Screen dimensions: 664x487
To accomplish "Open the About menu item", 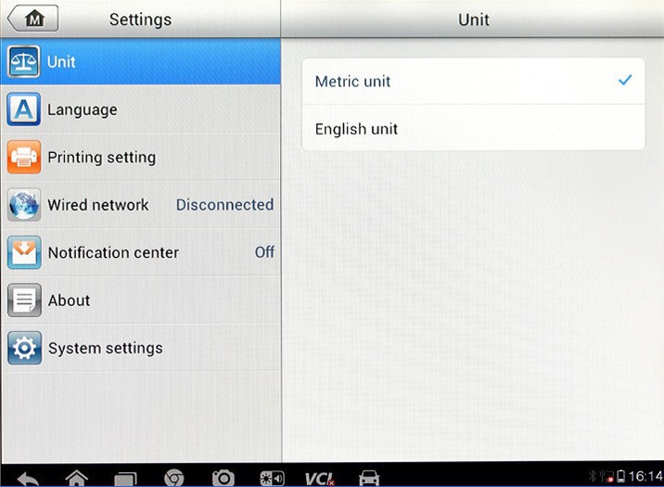I will [x=70, y=301].
